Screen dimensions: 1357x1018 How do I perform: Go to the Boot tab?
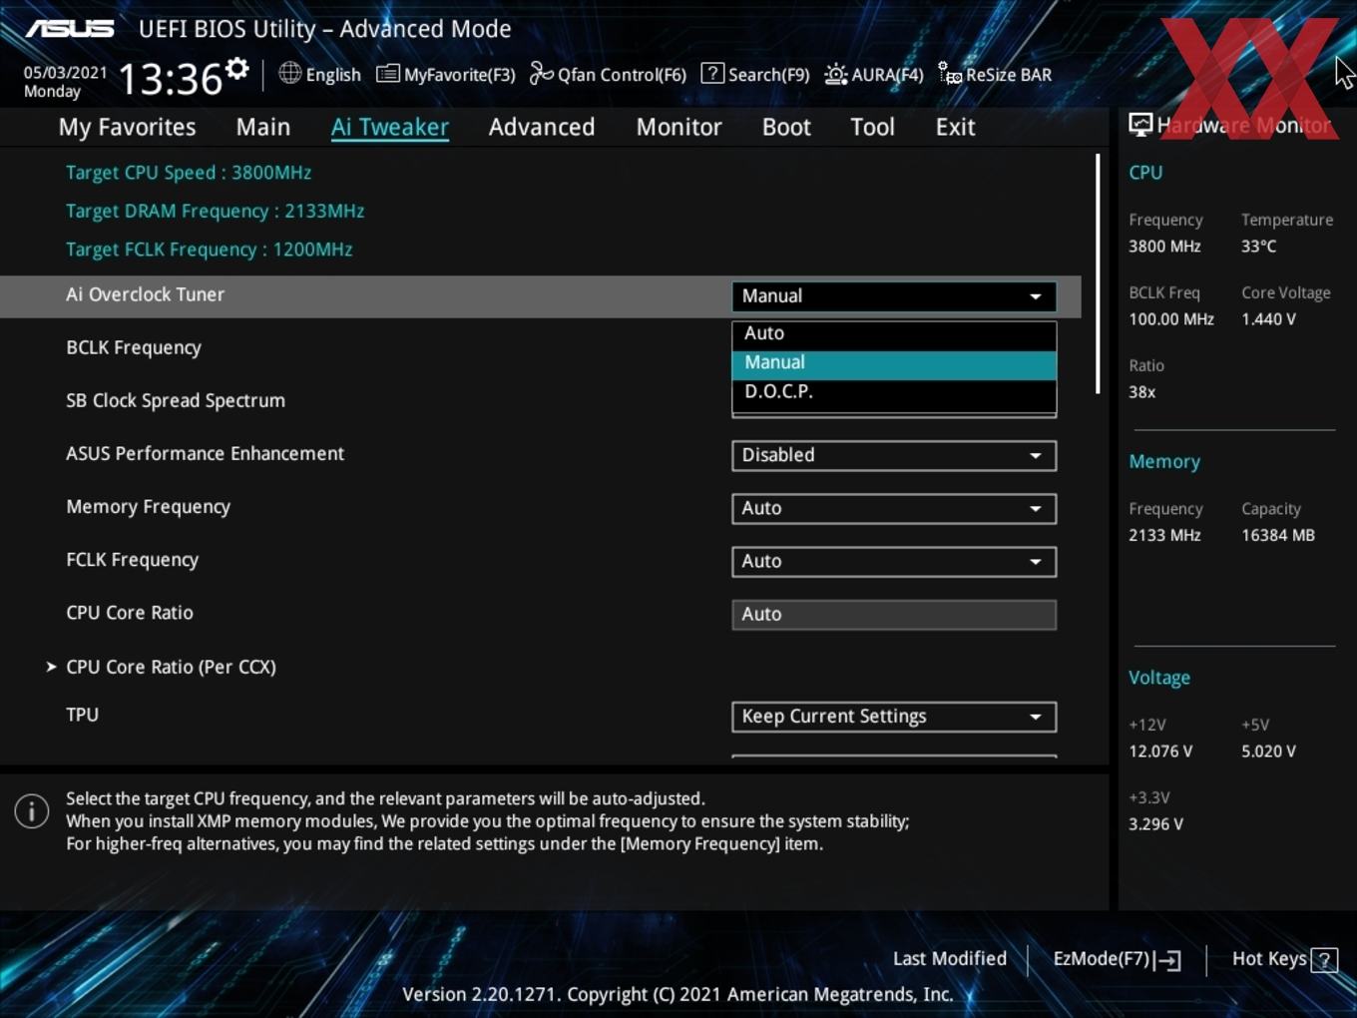(786, 127)
